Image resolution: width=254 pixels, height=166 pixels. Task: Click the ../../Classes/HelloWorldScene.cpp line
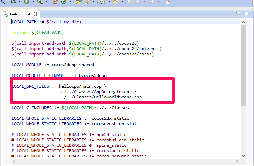[x=101, y=97]
